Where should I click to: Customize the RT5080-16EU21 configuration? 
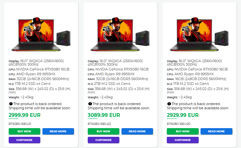click(24, 140)
